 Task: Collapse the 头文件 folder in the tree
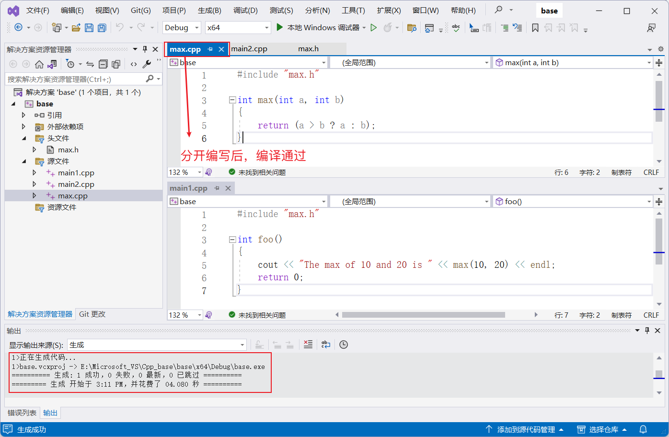[24, 138]
